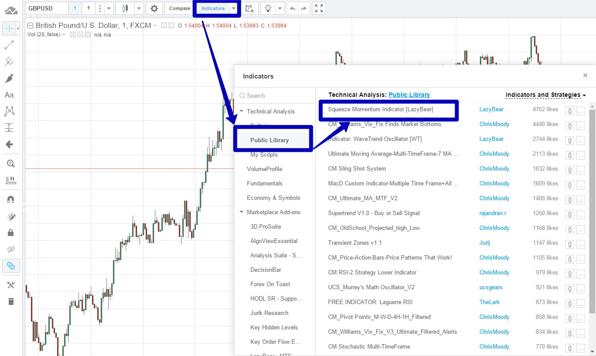The image size is (596, 356).
Task: Open the time interval dropdown arrow
Action: tap(109, 8)
